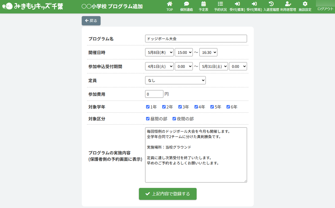Open the 予定表 calendar icon
This screenshot has height=208, width=335.
pos(203,4)
